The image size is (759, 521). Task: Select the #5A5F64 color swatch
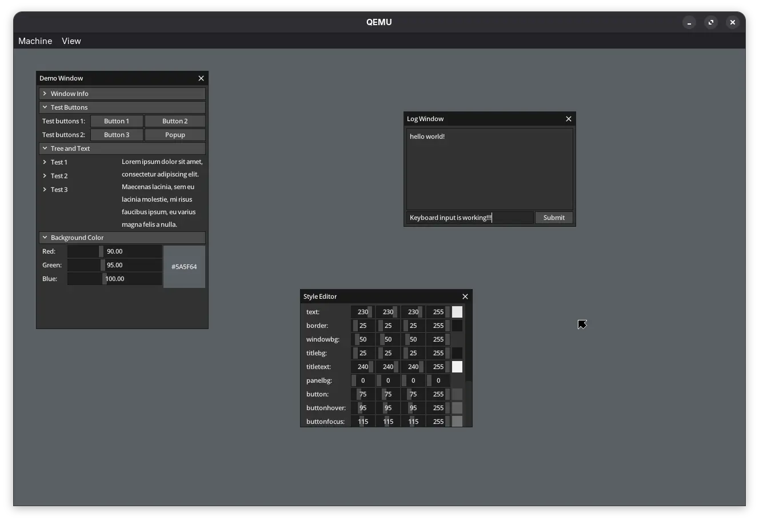click(183, 266)
